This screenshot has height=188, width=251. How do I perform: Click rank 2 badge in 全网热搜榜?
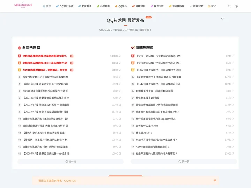20,63
